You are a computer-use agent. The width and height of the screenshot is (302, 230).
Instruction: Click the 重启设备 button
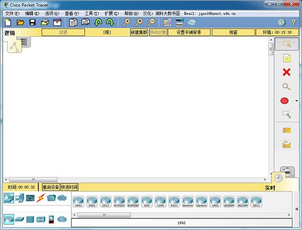51,187
